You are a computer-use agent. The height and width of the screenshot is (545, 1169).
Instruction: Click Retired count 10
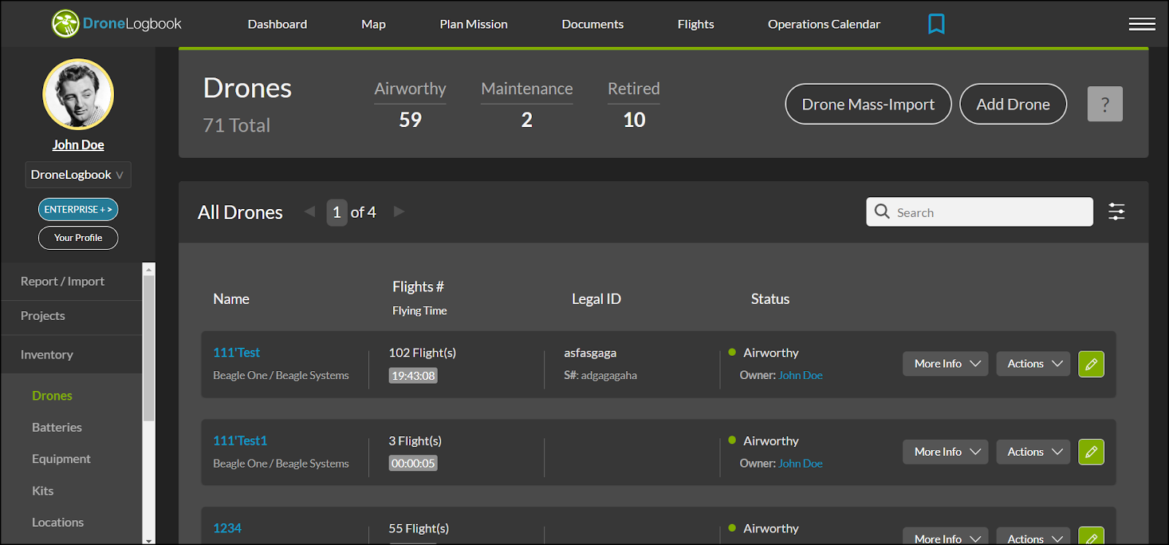click(x=634, y=120)
